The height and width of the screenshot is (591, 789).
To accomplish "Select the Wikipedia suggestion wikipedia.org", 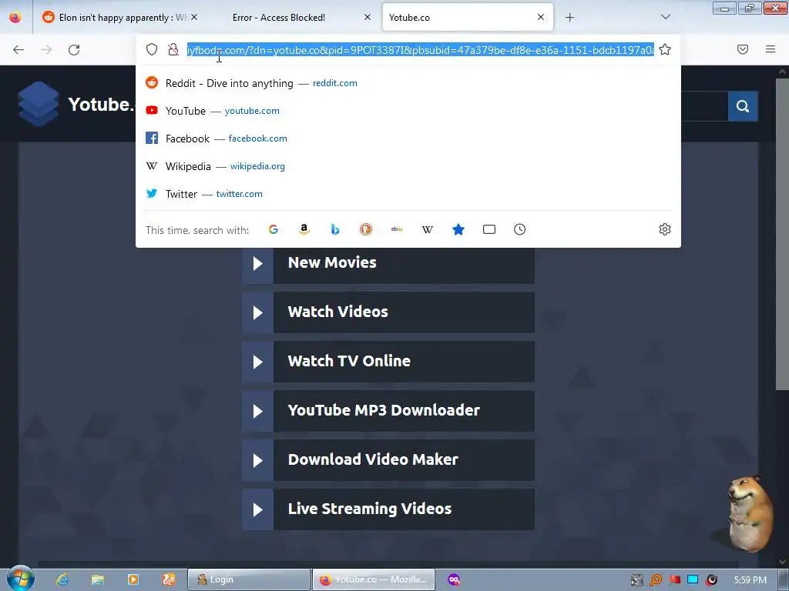I will tap(408, 166).
